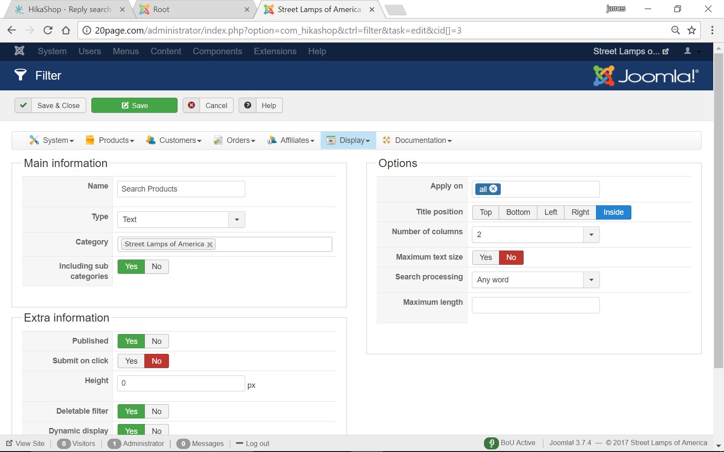This screenshot has width=724, height=452.
Task: Open the Search processing dropdown
Action: point(536,280)
